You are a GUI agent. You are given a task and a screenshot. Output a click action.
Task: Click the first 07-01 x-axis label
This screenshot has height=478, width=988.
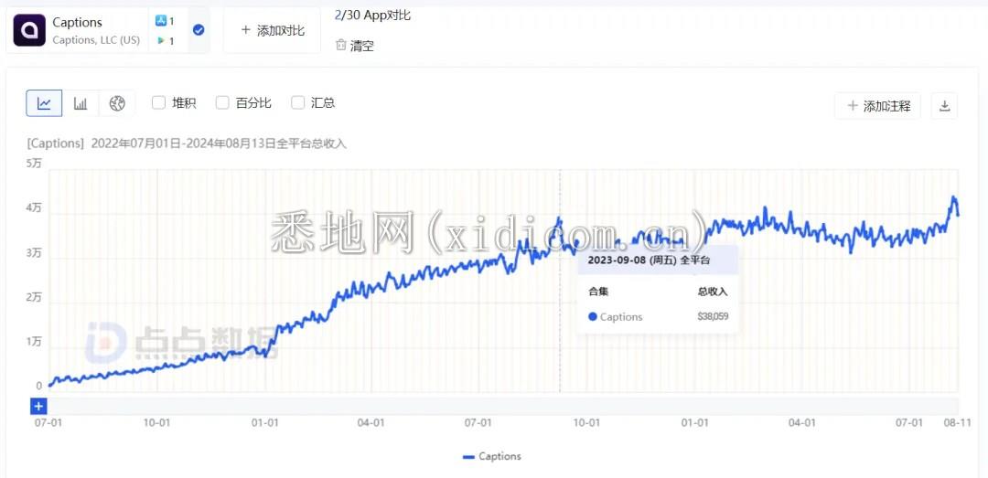48,422
